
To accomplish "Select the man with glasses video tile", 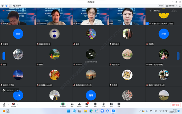I will (x=127, y=16).
